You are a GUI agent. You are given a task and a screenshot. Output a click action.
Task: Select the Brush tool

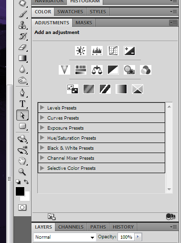(22, 14)
